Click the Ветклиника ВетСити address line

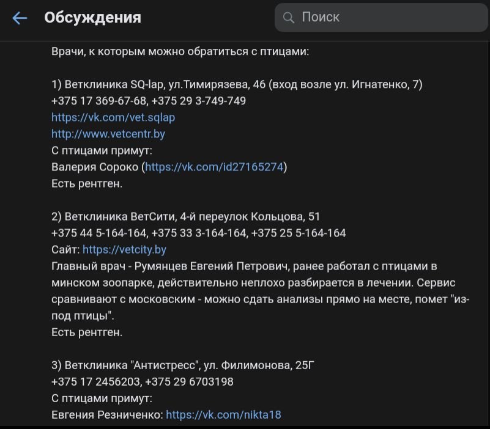click(x=186, y=216)
